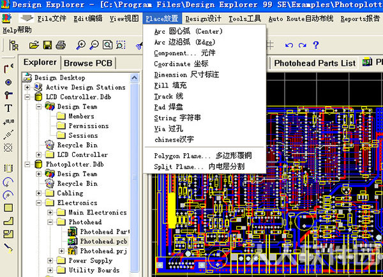This screenshot has width=383, height=277.
Task: Select Photohead.pcb in the tree
Action: pos(103,241)
